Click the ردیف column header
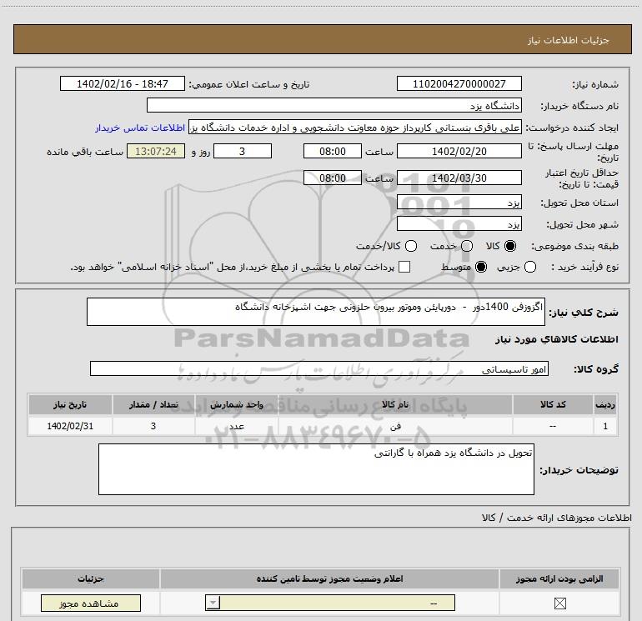 pyautogui.click(x=605, y=404)
